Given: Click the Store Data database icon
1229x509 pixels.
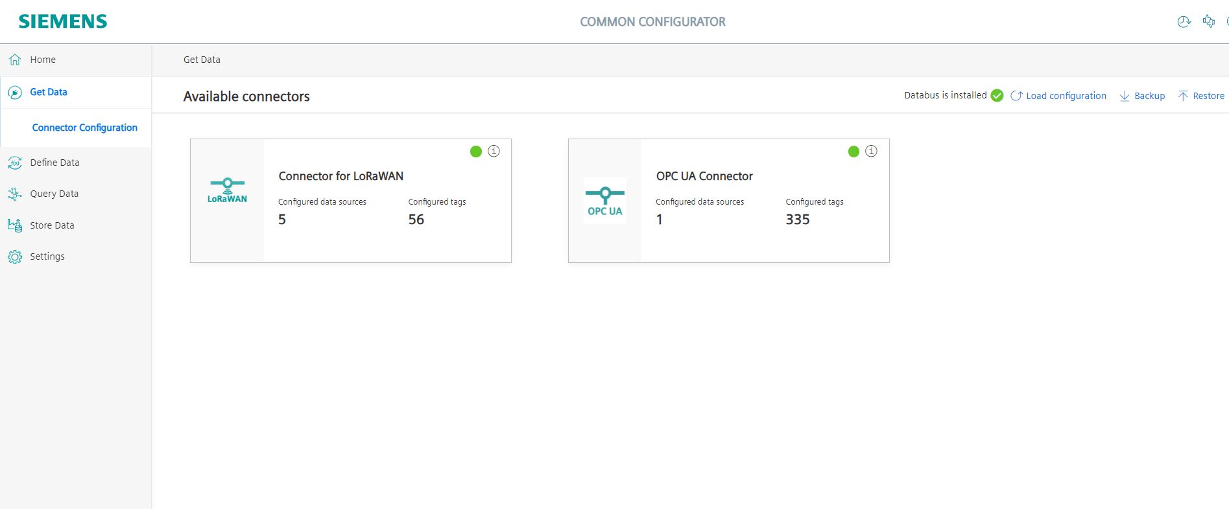Looking at the screenshot, I should [15, 225].
